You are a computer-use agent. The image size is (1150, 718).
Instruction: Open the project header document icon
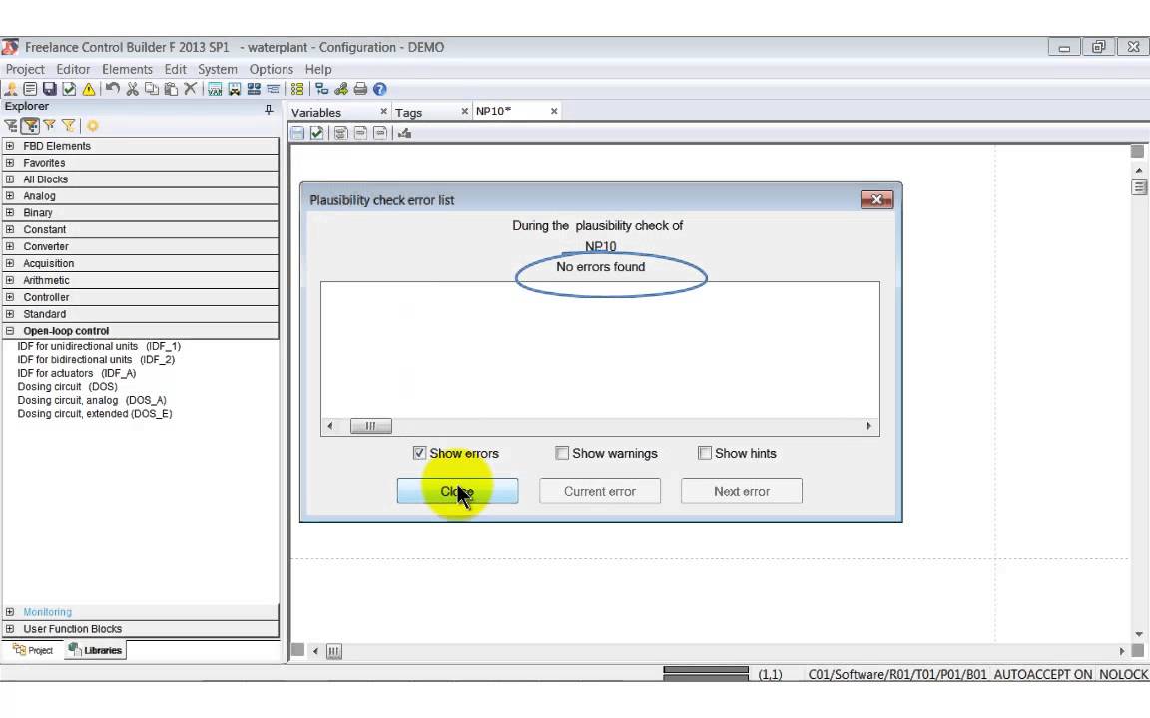pyautogui.click(x=30, y=89)
